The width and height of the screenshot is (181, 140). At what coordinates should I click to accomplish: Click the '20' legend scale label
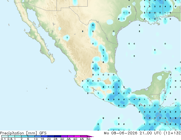tap(49, 139)
